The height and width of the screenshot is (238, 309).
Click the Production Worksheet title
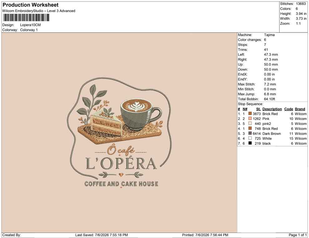[31, 5]
